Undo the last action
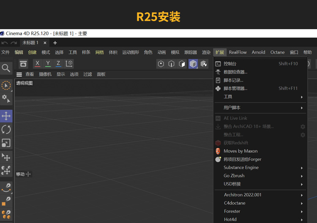Image resolution: width=317 pixels, height=223 pixels. coord(5,43)
